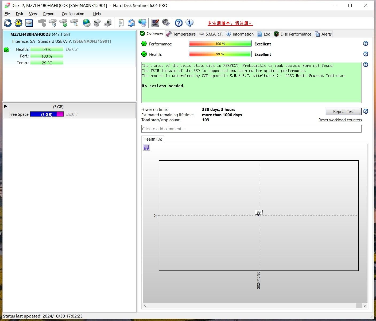Click the left panel Perf 100 % bar
Screen dimensions: 376x321
pos(47,56)
